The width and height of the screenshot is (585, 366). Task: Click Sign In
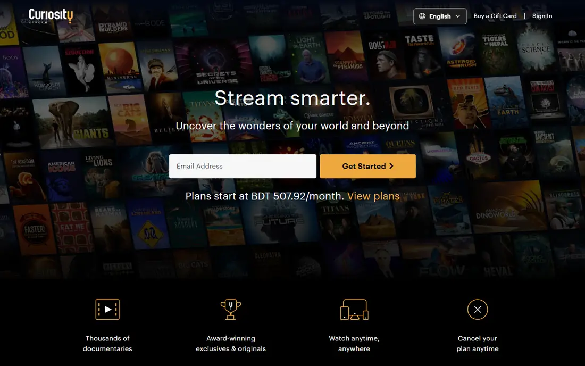point(542,16)
